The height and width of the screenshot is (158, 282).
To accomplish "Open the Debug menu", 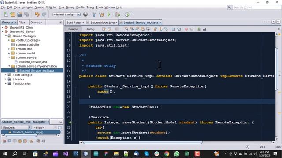I will point(70,7).
